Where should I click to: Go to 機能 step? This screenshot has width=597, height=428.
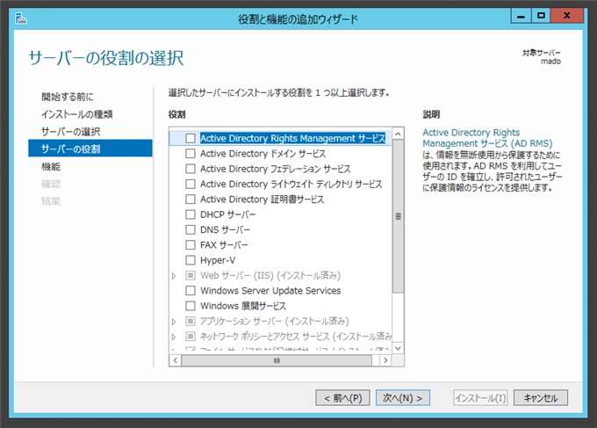(x=51, y=167)
